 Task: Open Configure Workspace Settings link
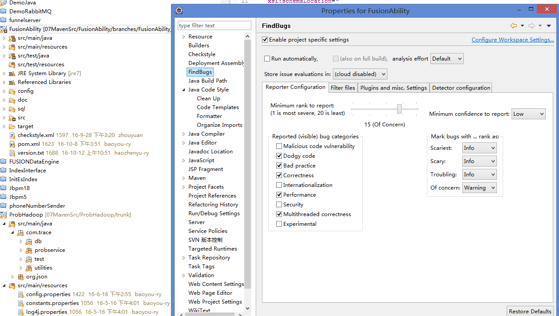pos(513,40)
